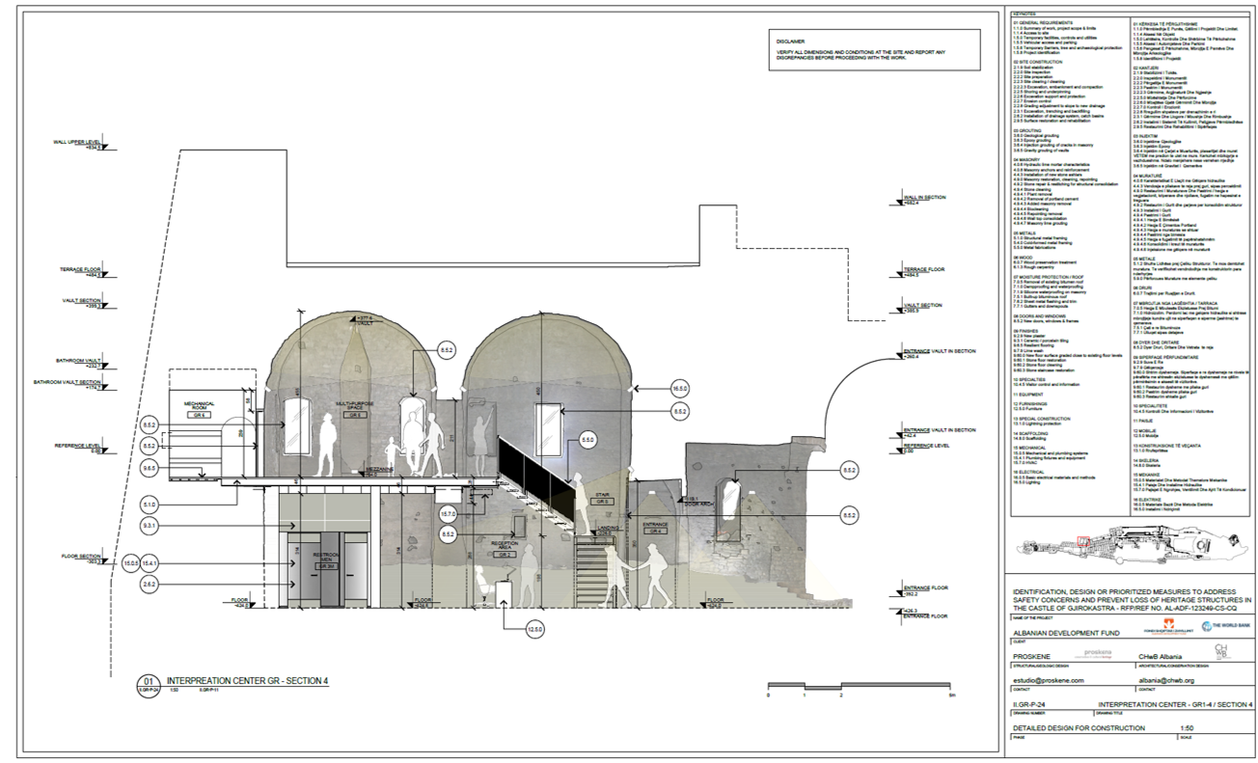Screen dimensions: 1258x763
Task: Click section number 01 circle marker
Action: click(x=150, y=681)
